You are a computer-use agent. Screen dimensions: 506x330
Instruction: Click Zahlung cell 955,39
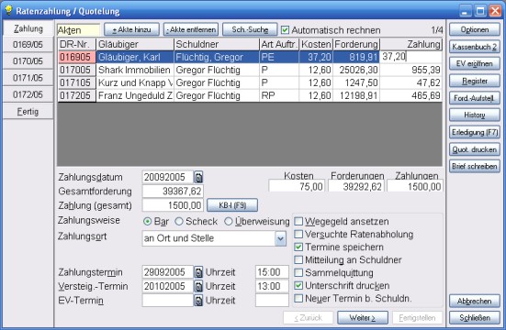coord(410,70)
